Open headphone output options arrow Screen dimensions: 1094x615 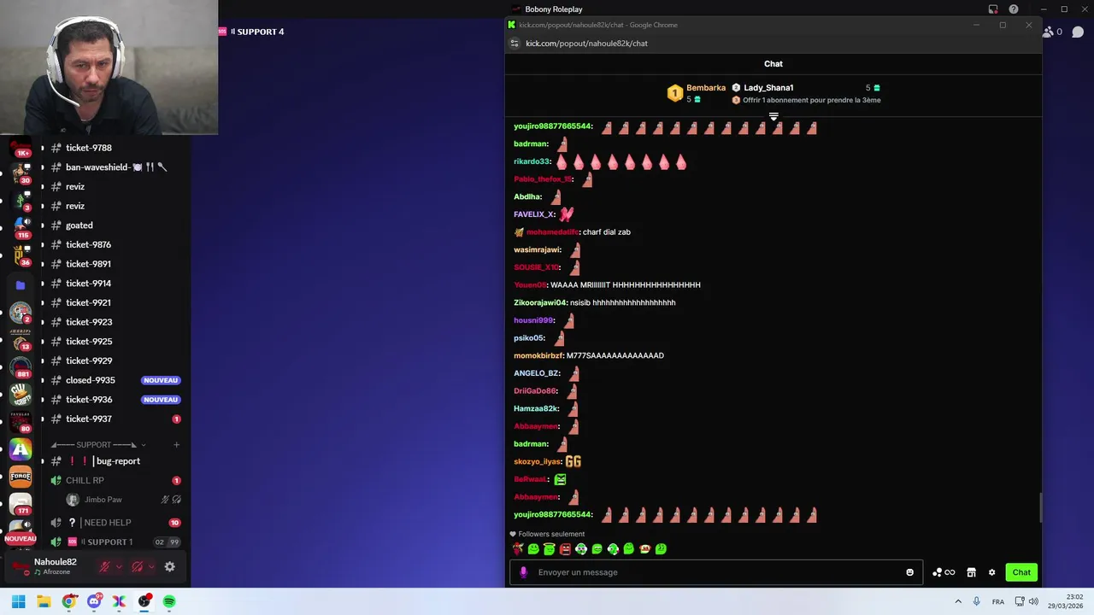coord(151,566)
